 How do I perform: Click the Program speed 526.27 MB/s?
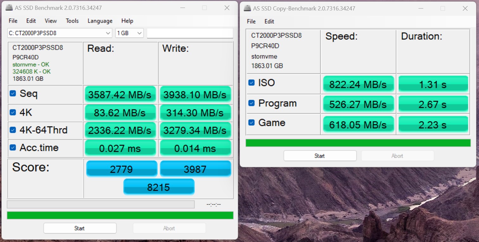point(358,104)
